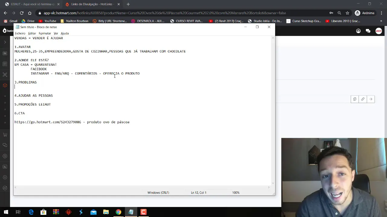387x217 pixels.
Task: Open Chrome's three-dot menu
Action: (x=381, y=13)
